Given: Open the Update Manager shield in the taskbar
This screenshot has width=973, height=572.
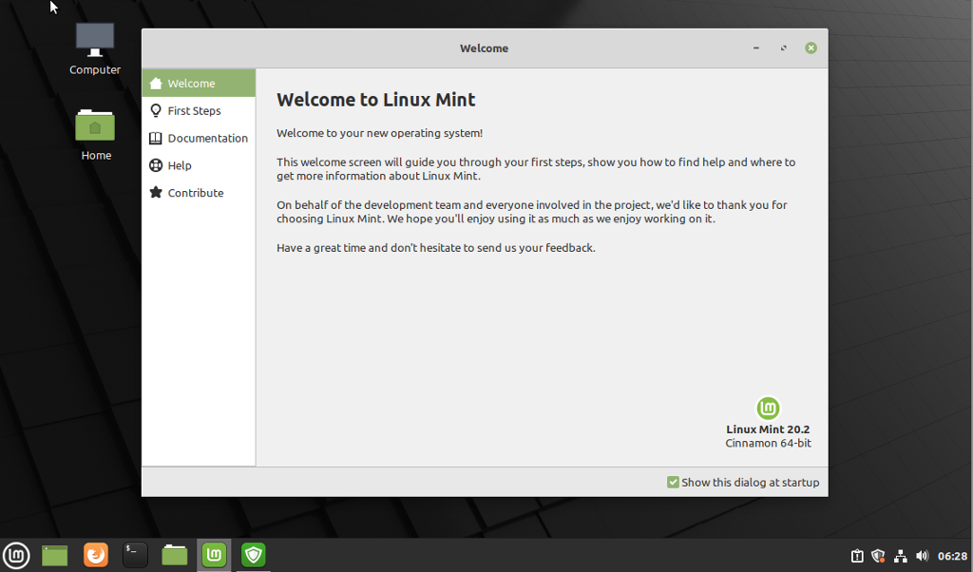Looking at the screenshot, I should [x=253, y=555].
